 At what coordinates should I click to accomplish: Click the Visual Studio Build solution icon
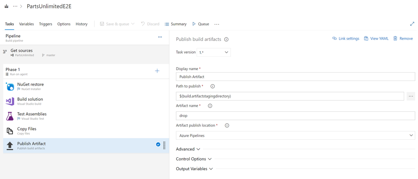pyautogui.click(x=10, y=101)
